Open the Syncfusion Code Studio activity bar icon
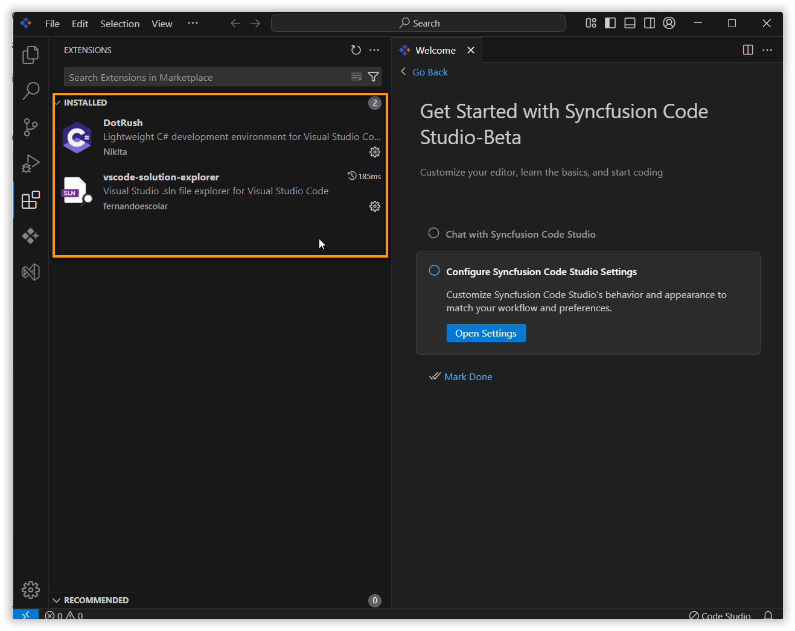This screenshot has height=631, width=795. point(30,236)
